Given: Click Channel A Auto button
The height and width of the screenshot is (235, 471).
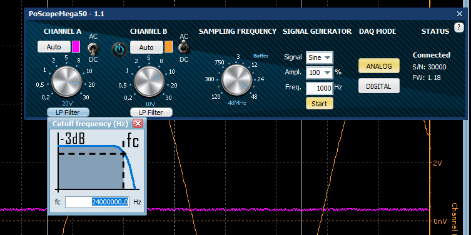Looking at the screenshot, I should click(x=54, y=47).
